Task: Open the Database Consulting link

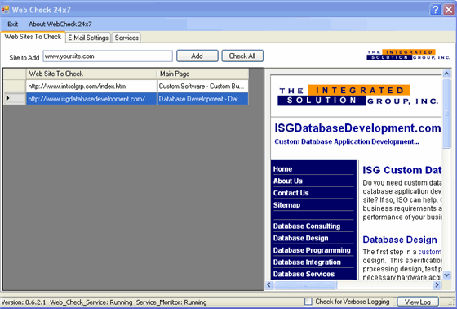Action: (307, 226)
